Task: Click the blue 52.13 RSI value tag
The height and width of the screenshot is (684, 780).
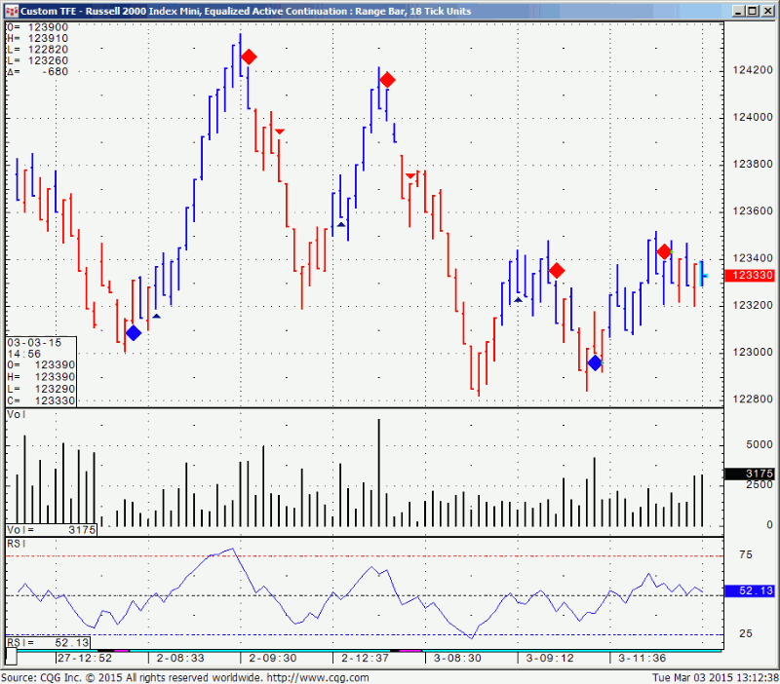Action: tap(749, 590)
